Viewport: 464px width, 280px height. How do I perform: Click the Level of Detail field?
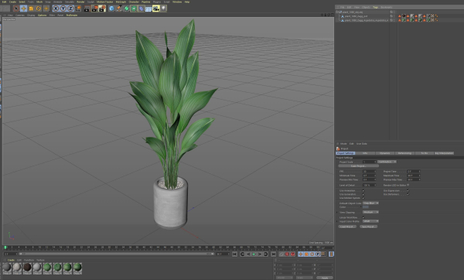(370, 186)
